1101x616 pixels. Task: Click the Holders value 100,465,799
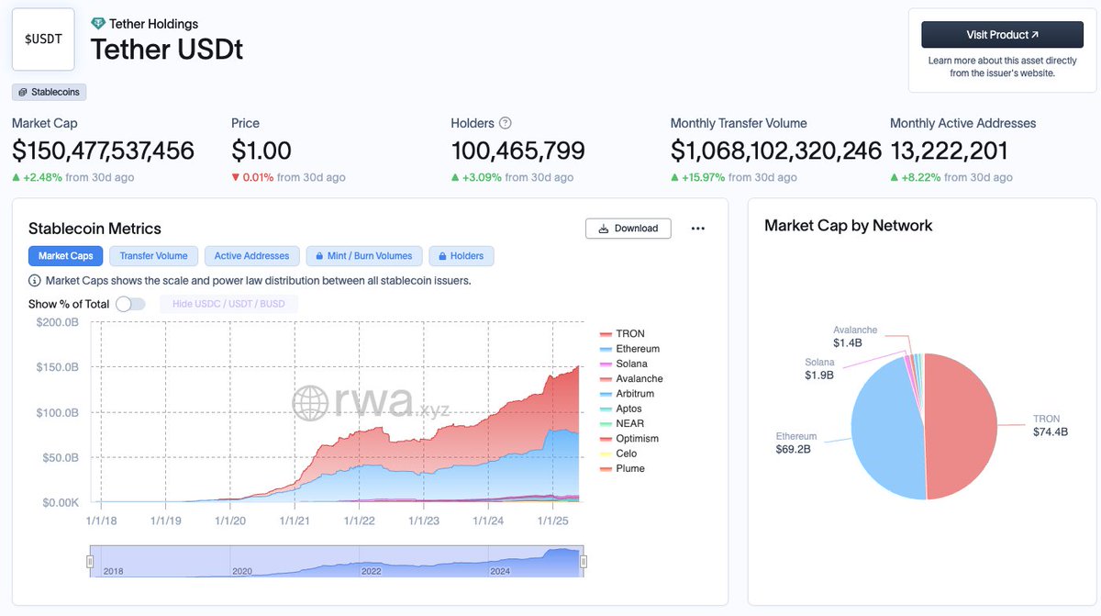click(x=517, y=151)
